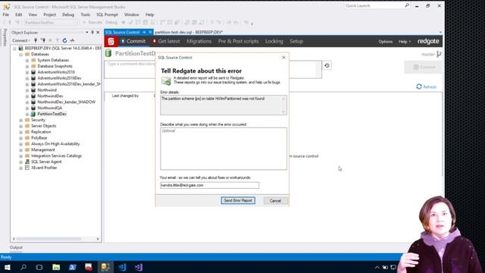Click the activity monitor icon in Object Explorer
Viewport: 485px width, 273px height.
72,40
